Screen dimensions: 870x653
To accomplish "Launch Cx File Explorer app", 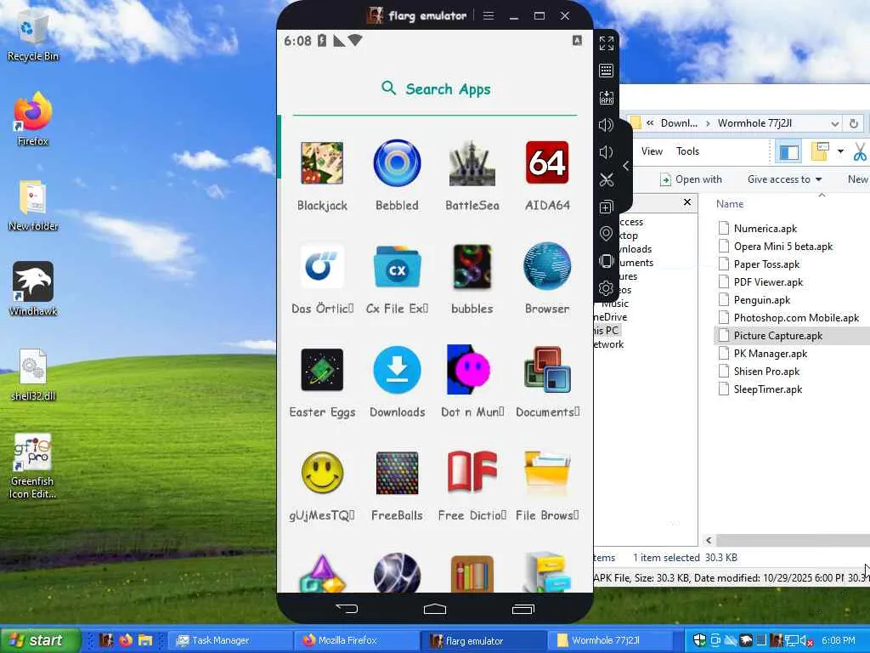I will pos(398,266).
